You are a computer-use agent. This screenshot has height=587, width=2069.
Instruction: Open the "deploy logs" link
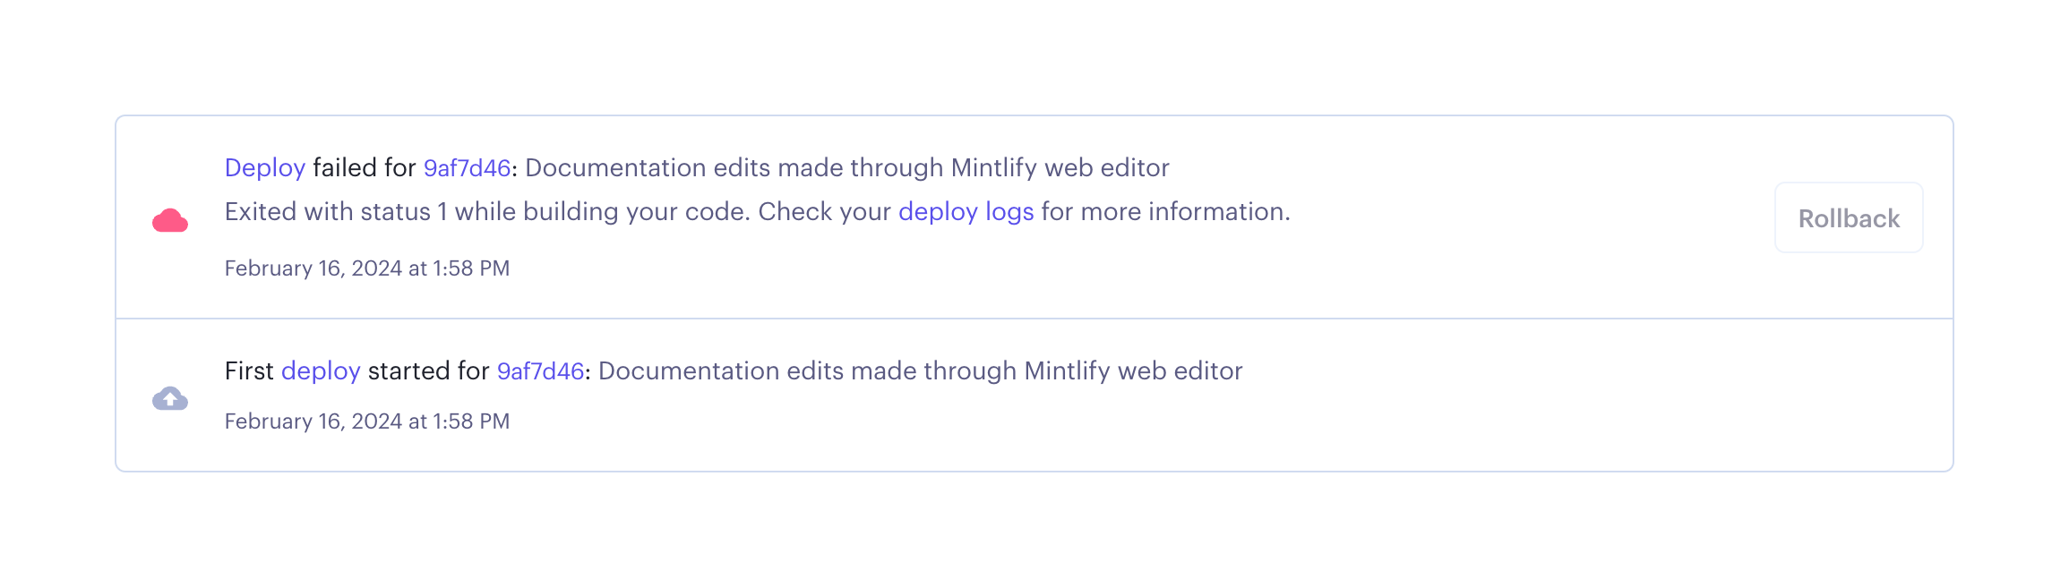click(x=966, y=212)
